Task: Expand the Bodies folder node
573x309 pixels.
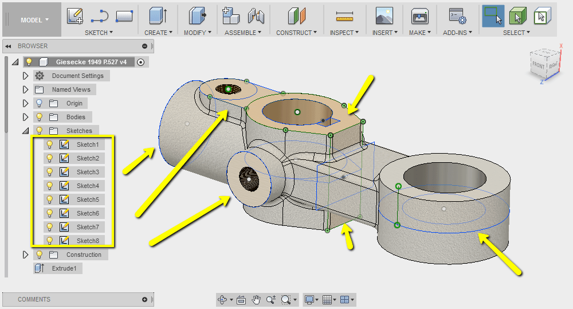Action: tap(25, 117)
